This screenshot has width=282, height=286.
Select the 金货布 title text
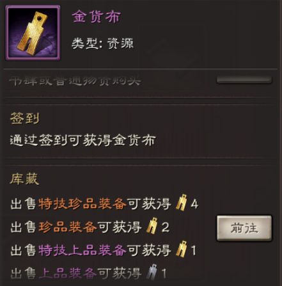96,17
